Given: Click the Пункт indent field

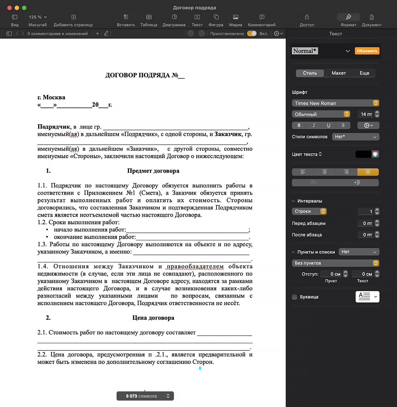Looking at the screenshot, I should point(331,274).
